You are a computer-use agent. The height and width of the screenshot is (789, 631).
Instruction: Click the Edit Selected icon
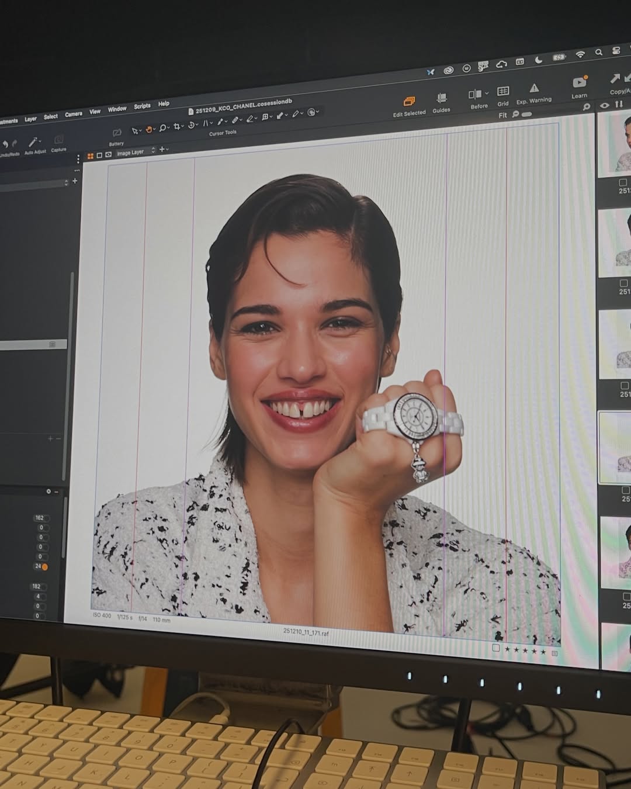point(409,102)
